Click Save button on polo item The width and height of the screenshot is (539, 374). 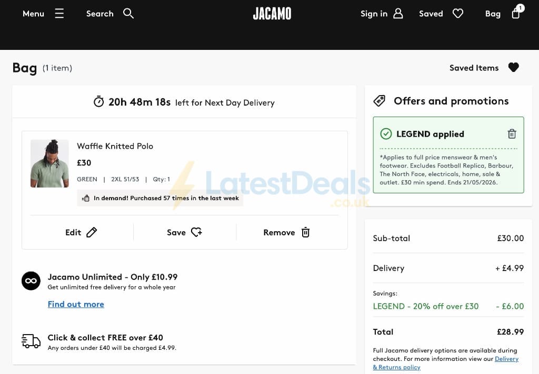185,232
